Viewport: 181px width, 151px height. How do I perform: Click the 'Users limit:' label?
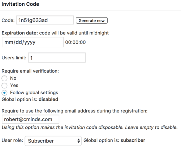[14, 58]
